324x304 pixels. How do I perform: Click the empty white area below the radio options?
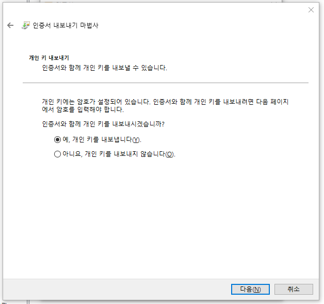pos(165,217)
